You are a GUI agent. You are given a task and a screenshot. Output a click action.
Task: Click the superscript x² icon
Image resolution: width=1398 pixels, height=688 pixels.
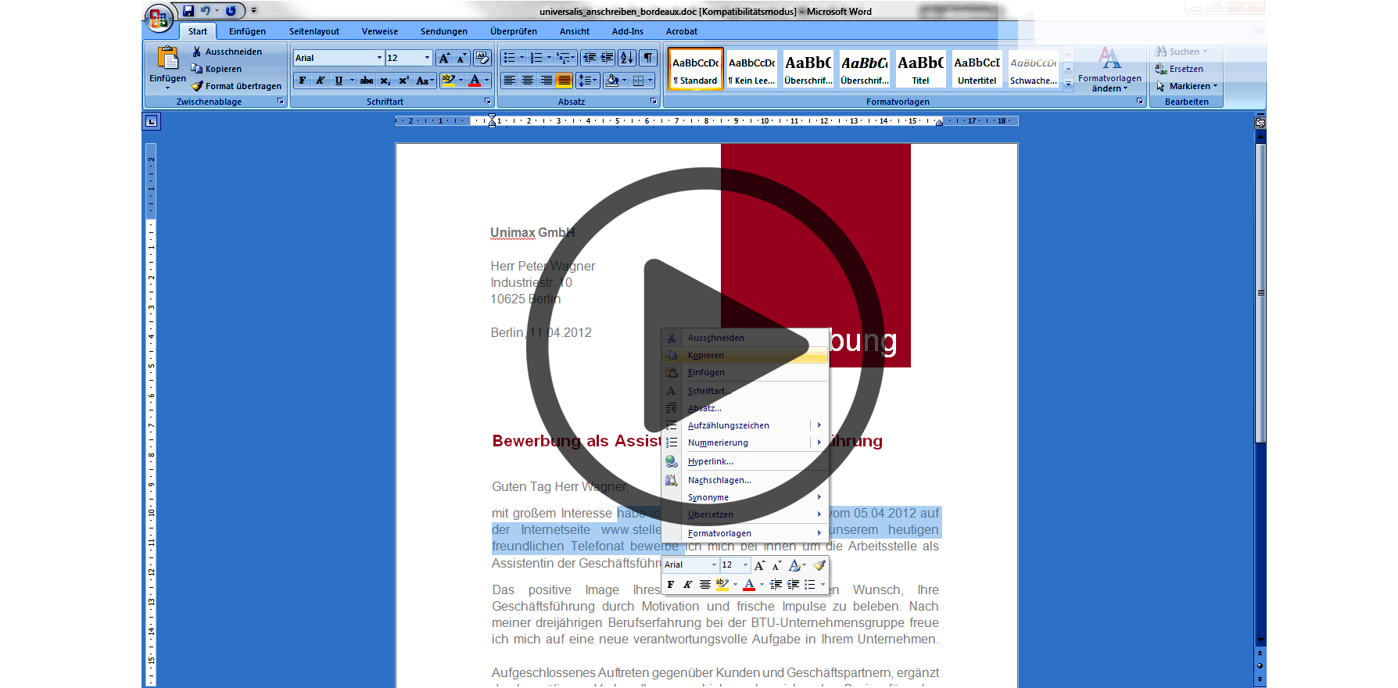(403, 81)
